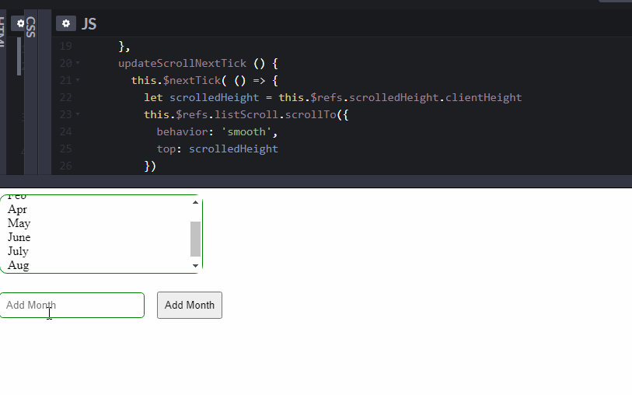
Task: Click the CSS editor vertical scrollbar
Action: click(x=19, y=56)
